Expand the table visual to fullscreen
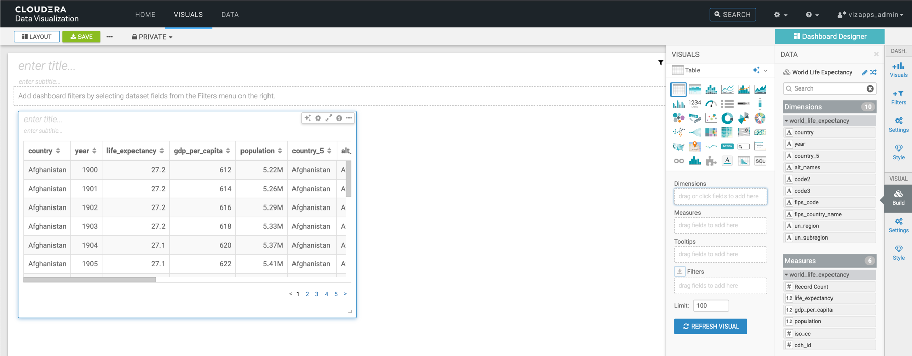912x356 pixels. [329, 118]
